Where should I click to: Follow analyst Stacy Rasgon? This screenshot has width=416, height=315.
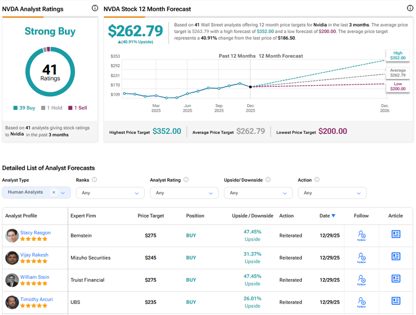coord(362,235)
